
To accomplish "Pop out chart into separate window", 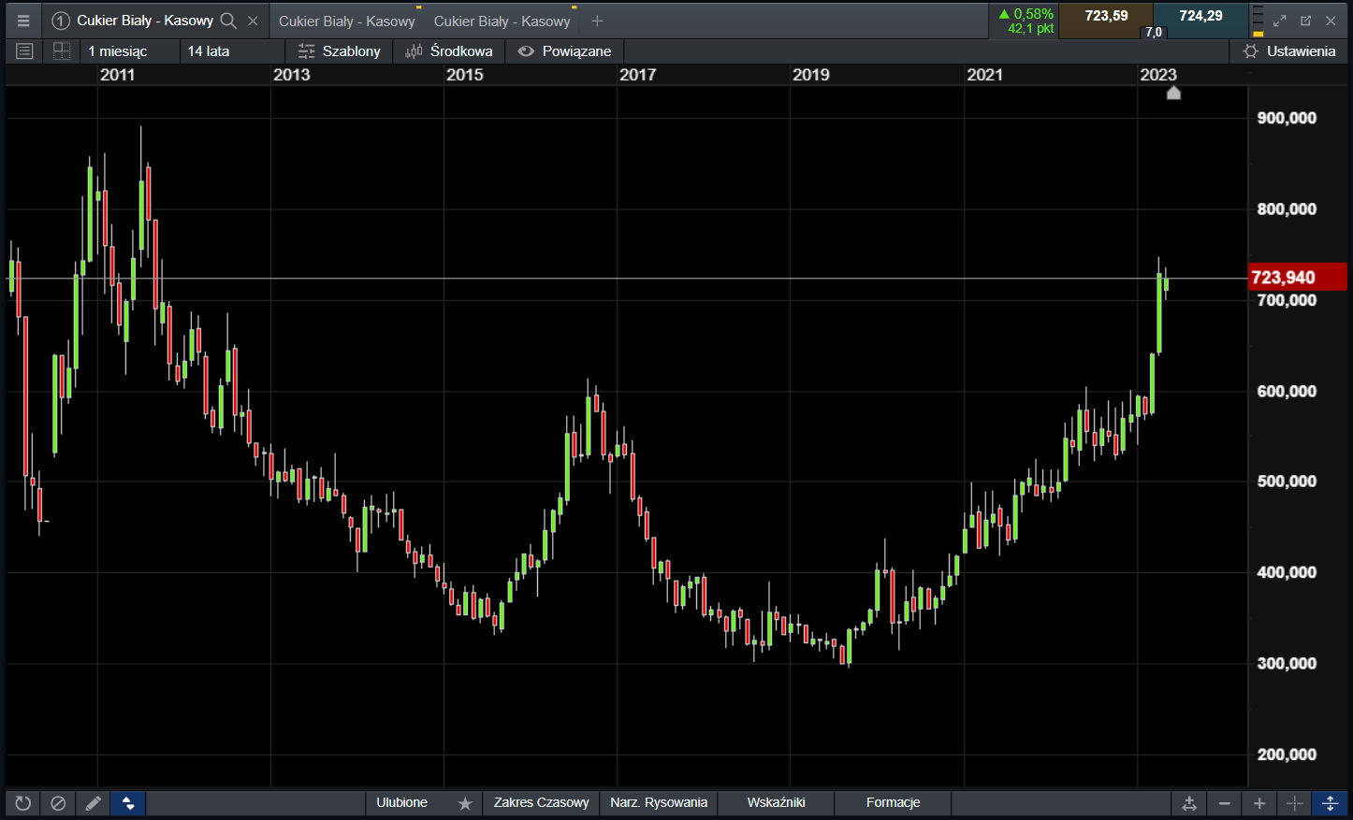I will point(1305,21).
